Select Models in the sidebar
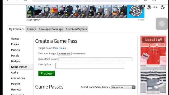169x95 pixels. point(15,50)
